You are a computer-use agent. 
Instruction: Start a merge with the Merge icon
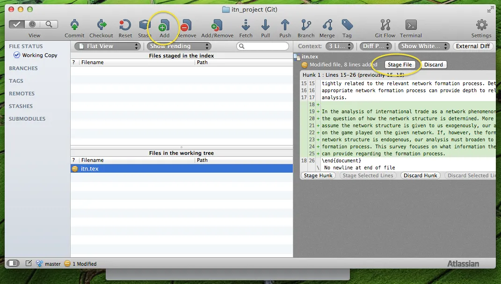[327, 25]
